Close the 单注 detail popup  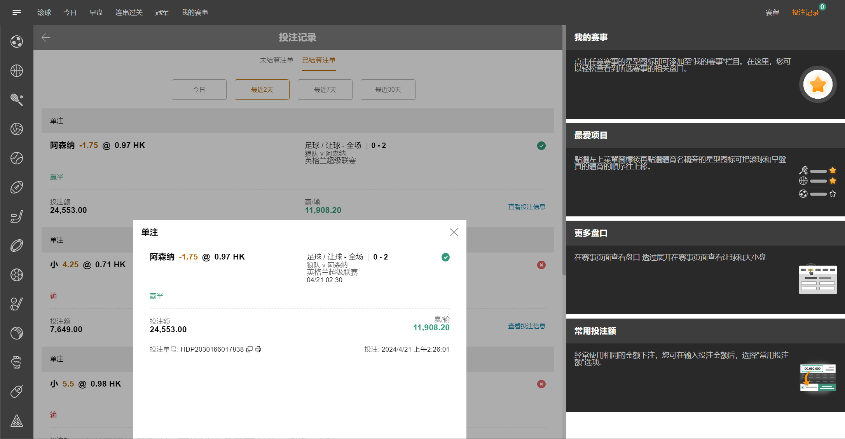click(x=454, y=232)
